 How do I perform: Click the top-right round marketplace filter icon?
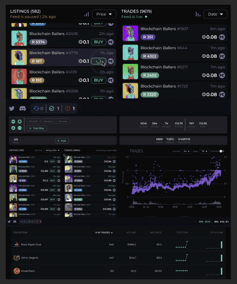pos(19,122)
